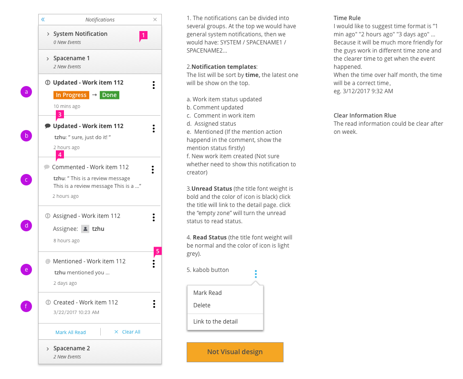Expand the Spacename 2 group
Image resolution: width=463 pixels, height=379 pixels.
pos(47,348)
